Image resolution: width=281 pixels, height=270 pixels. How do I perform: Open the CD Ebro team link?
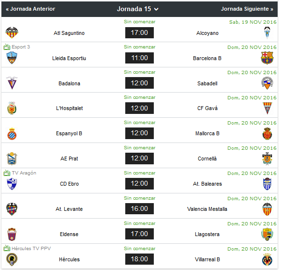pyautogui.click(x=69, y=184)
